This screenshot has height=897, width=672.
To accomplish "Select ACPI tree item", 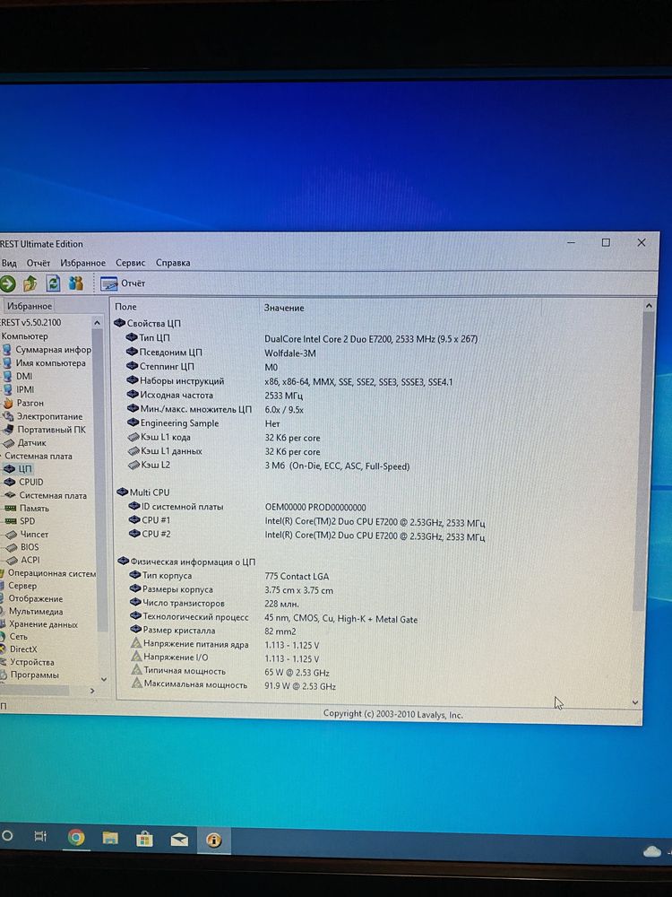I will (x=23, y=560).
